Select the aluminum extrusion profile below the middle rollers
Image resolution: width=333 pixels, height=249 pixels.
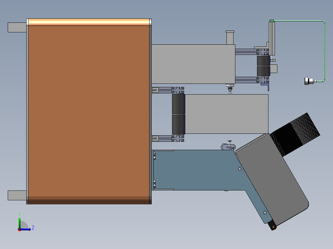[178, 139]
